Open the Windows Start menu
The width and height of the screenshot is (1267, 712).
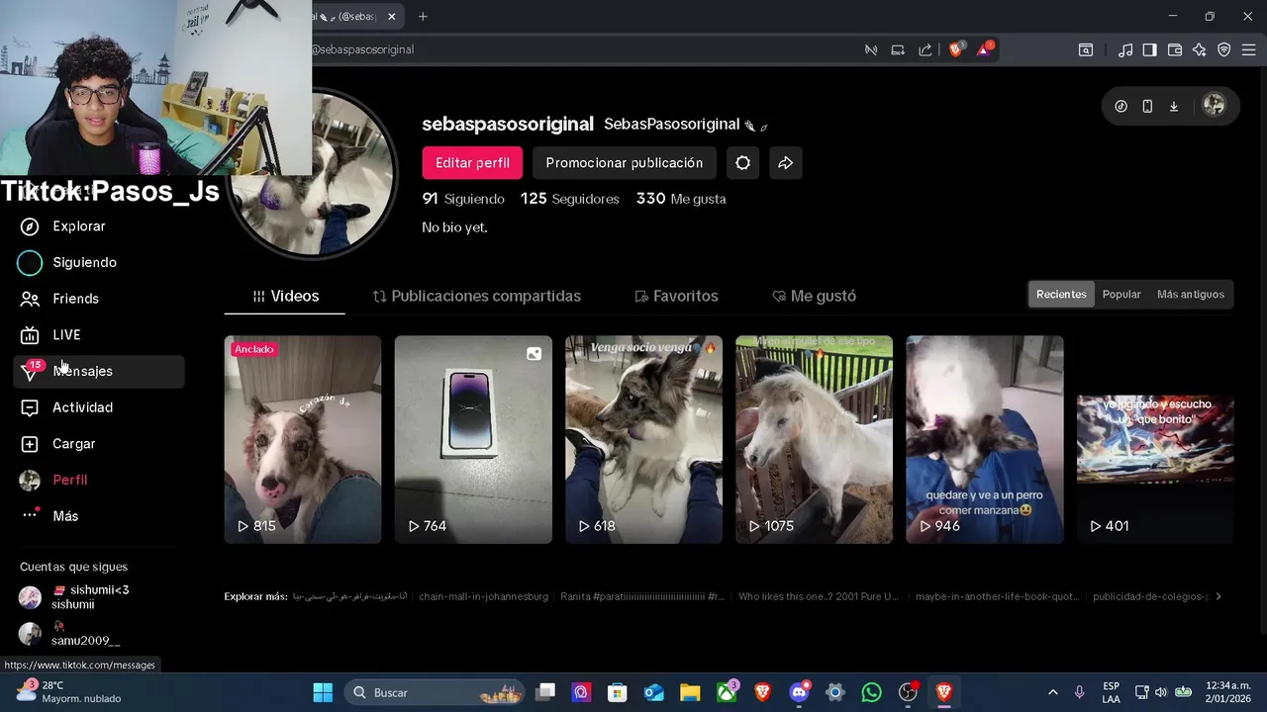pos(323,692)
